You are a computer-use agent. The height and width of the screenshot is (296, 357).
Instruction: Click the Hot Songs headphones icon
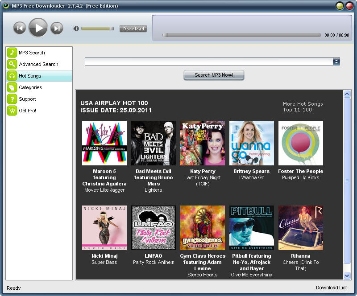12,76
